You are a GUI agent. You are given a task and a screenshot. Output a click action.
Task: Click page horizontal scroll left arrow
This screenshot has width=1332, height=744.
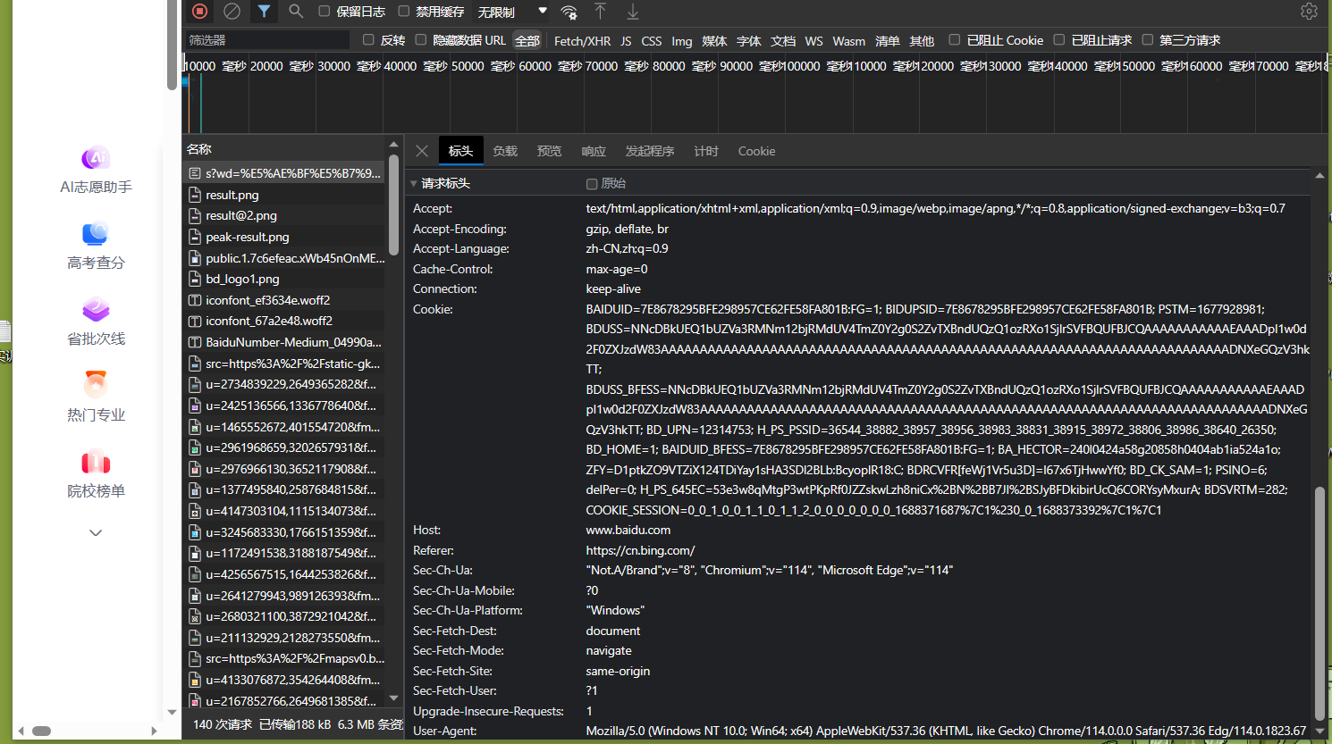(21, 731)
